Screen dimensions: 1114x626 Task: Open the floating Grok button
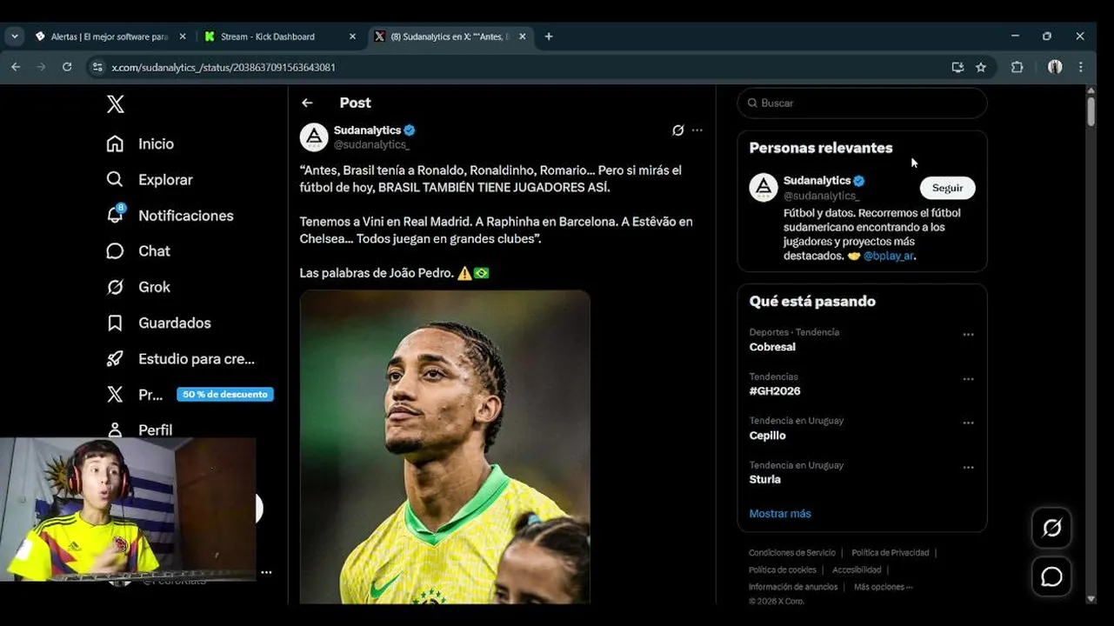1051,528
